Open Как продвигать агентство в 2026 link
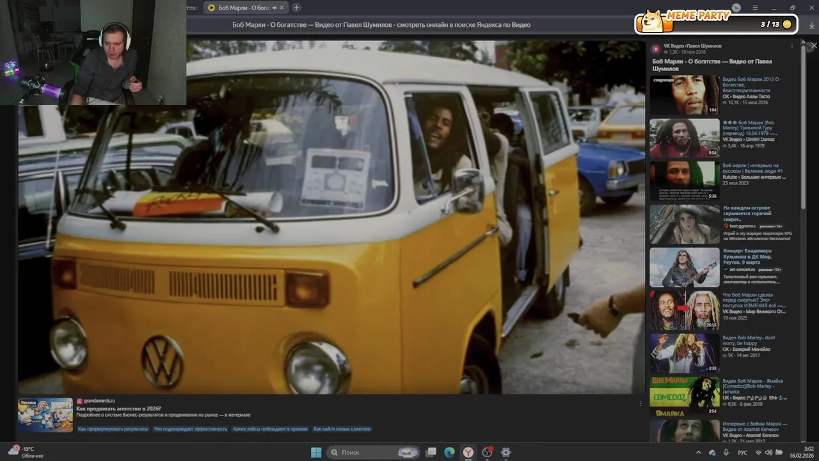Screen dimensions: 819x461 (118, 408)
